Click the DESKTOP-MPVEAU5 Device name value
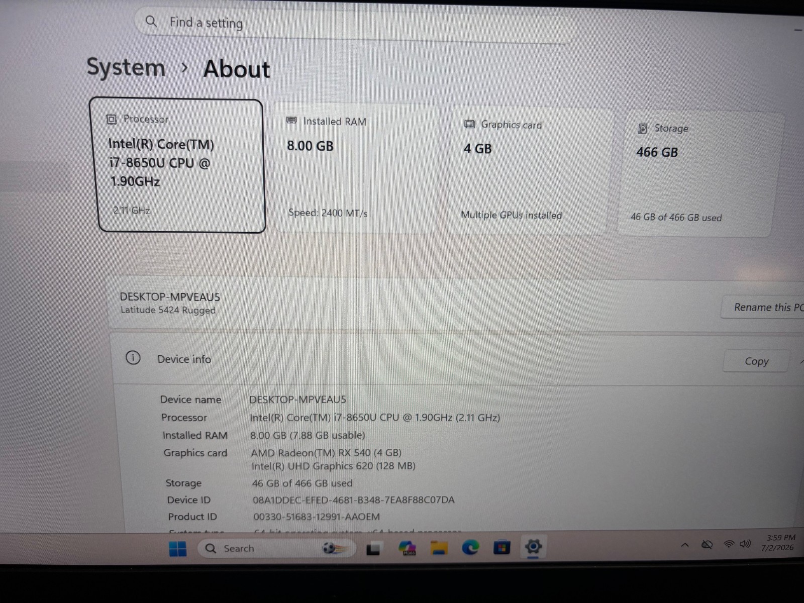This screenshot has width=804, height=603. (298, 399)
